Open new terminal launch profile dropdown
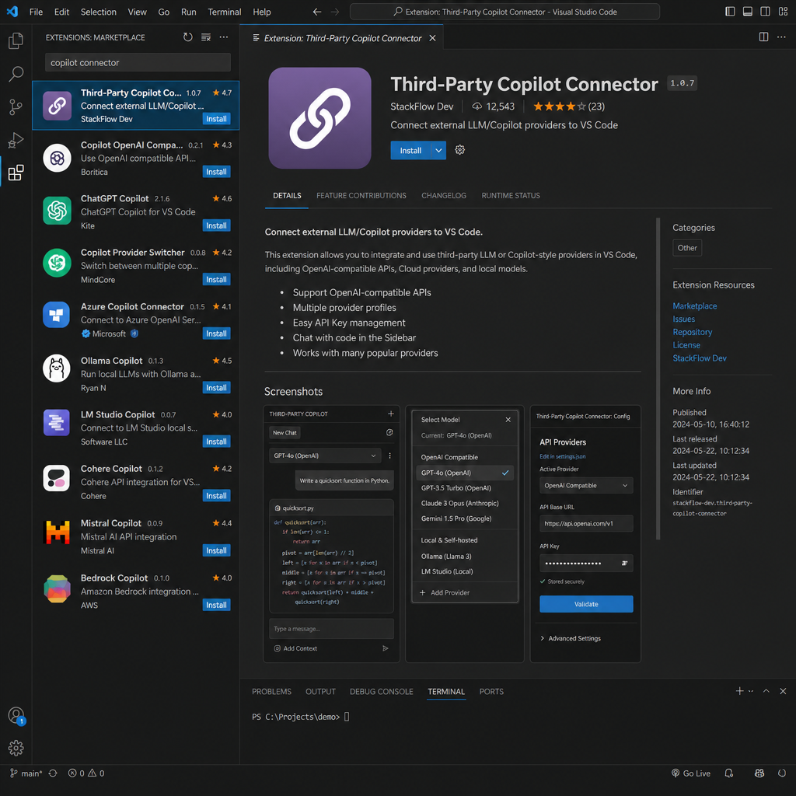This screenshot has height=796, width=796. pyautogui.click(x=751, y=691)
